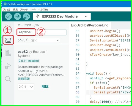
Task: Click line number 68 in gutter
Action: click(x=78, y=92)
